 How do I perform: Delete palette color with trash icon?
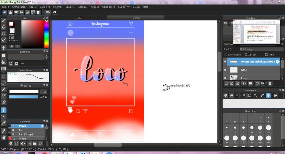tap(16, 63)
